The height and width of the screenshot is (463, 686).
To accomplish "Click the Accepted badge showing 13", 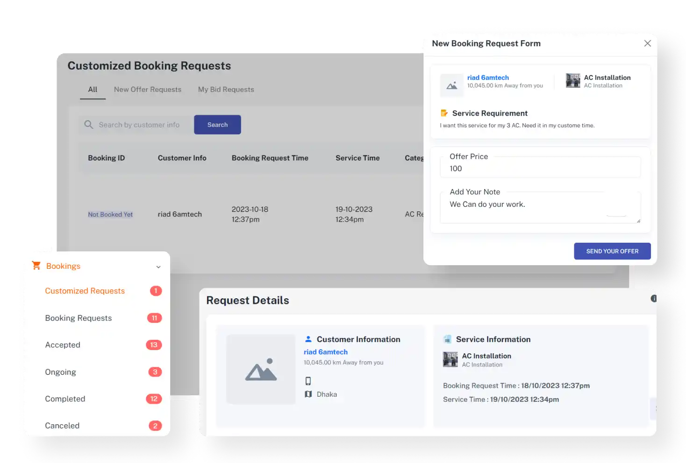I will 154,345.
